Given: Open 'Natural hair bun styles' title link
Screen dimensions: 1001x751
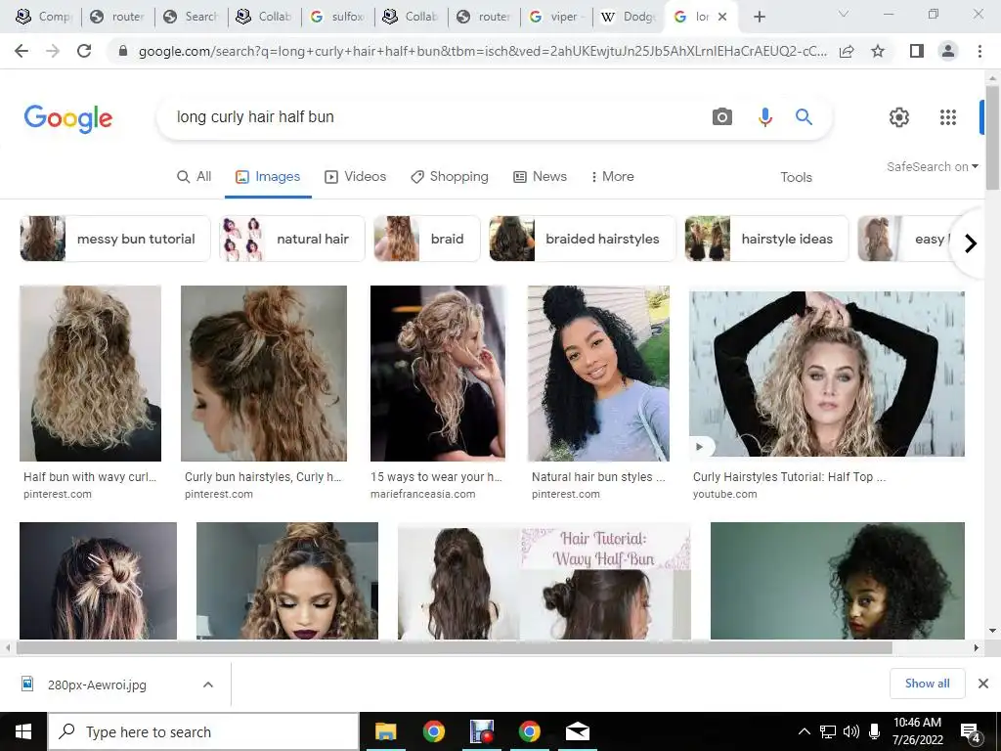Looking at the screenshot, I should (x=598, y=476).
